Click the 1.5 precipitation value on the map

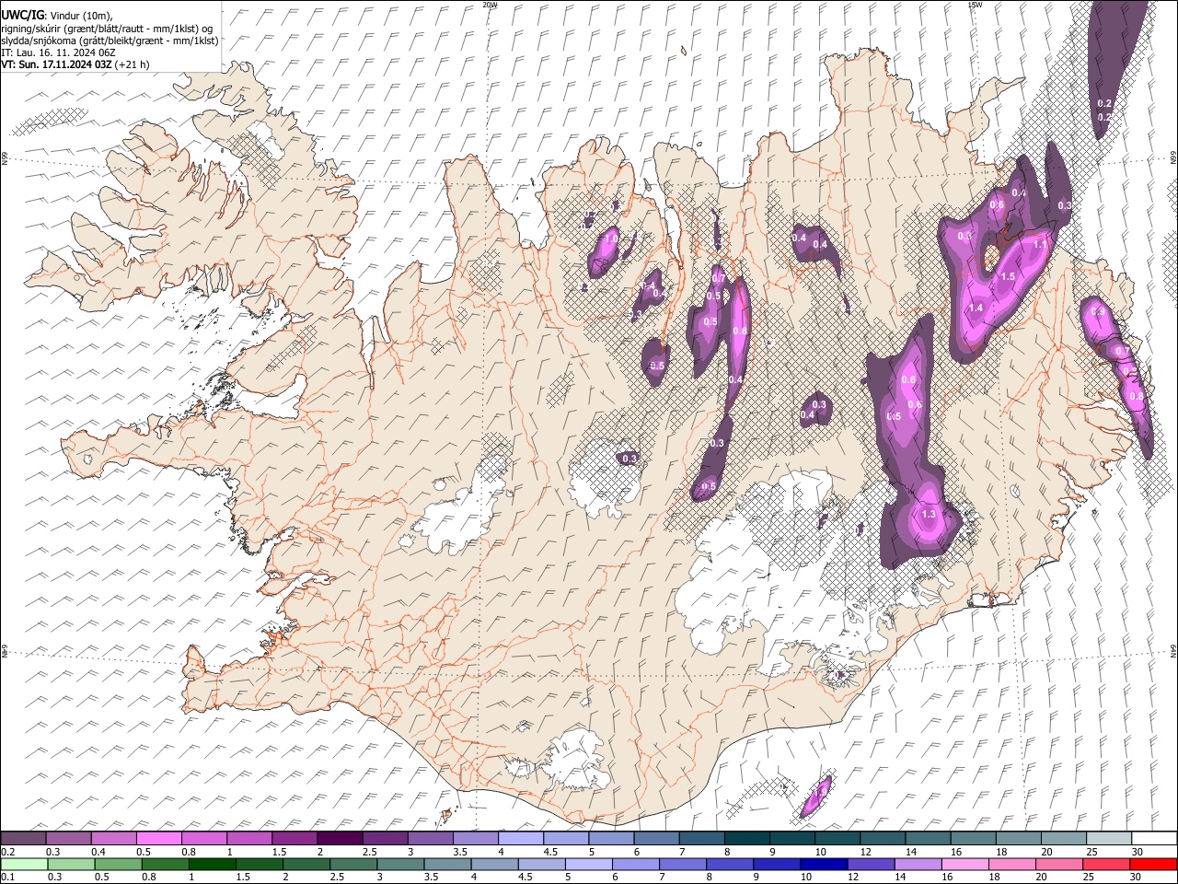[1008, 276]
